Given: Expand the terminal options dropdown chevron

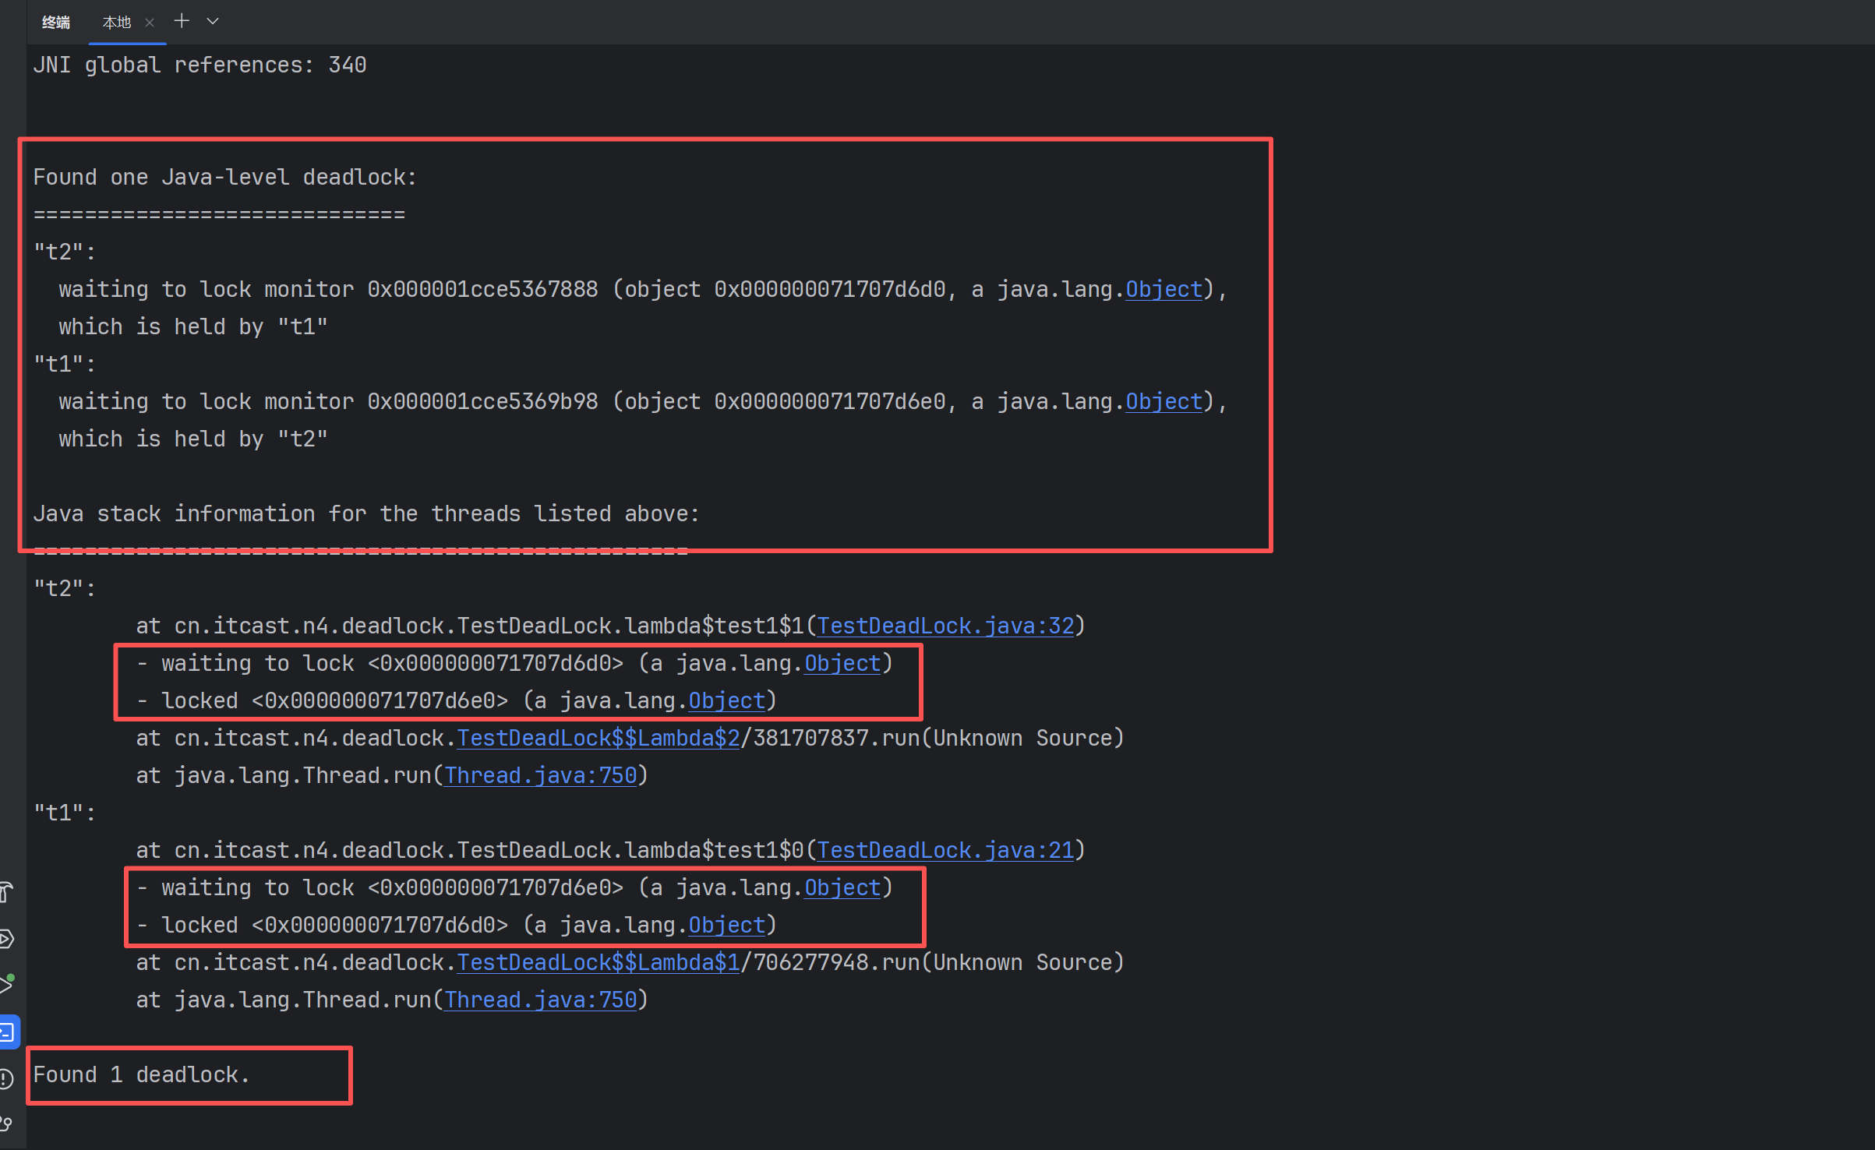Looking at the screenshot, I should click(x=212, y=21).
